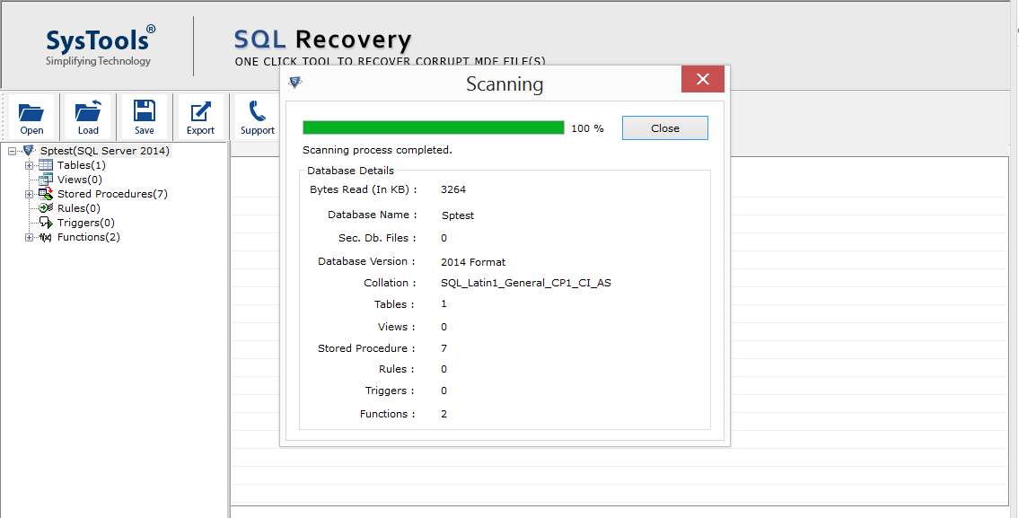1019x518 pixels.
Task: Click the Functions count value 2
Action: [x=444, y=414]
